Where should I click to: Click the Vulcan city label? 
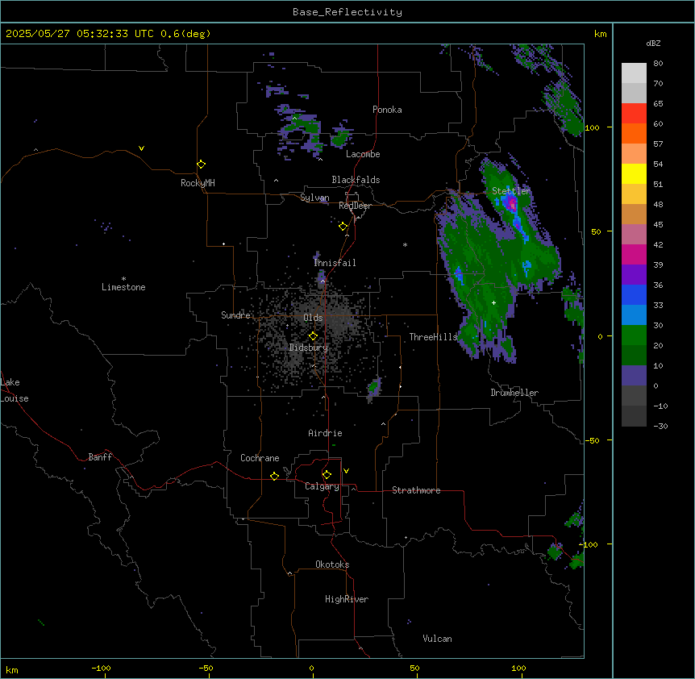(x=438, y=639)
